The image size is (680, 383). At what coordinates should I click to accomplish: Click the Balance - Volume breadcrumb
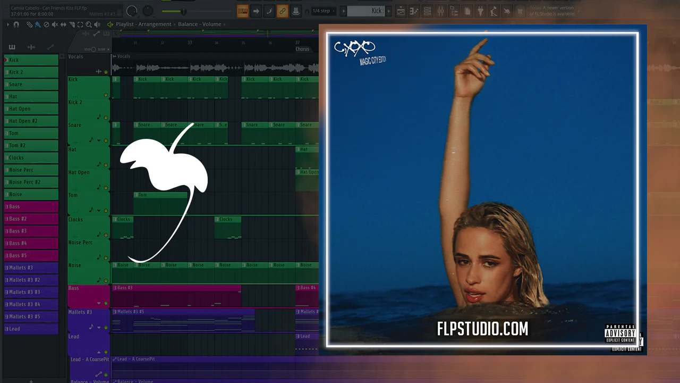pos(199,24)
